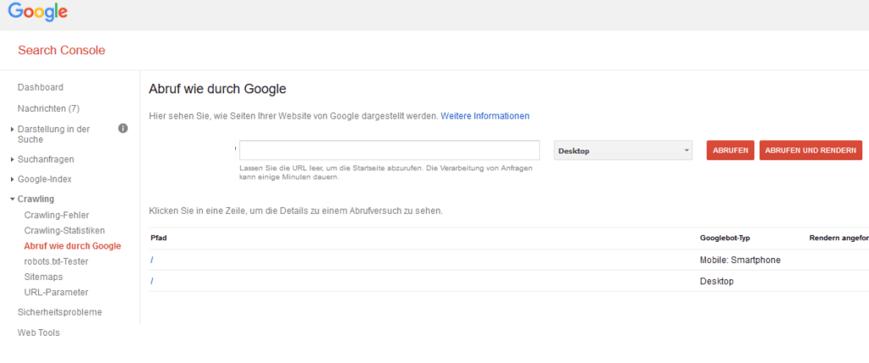The width and height of the screenshot is (869, 363).
Task: Open Crawling-Fehler page
Action: [x=57, y=215]
